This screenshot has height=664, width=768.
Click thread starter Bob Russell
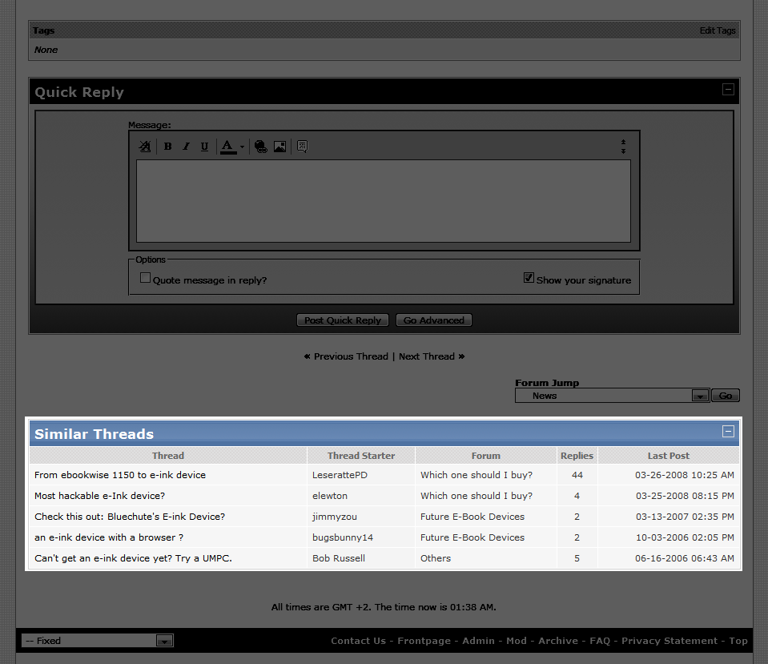(x=339, y=558)
